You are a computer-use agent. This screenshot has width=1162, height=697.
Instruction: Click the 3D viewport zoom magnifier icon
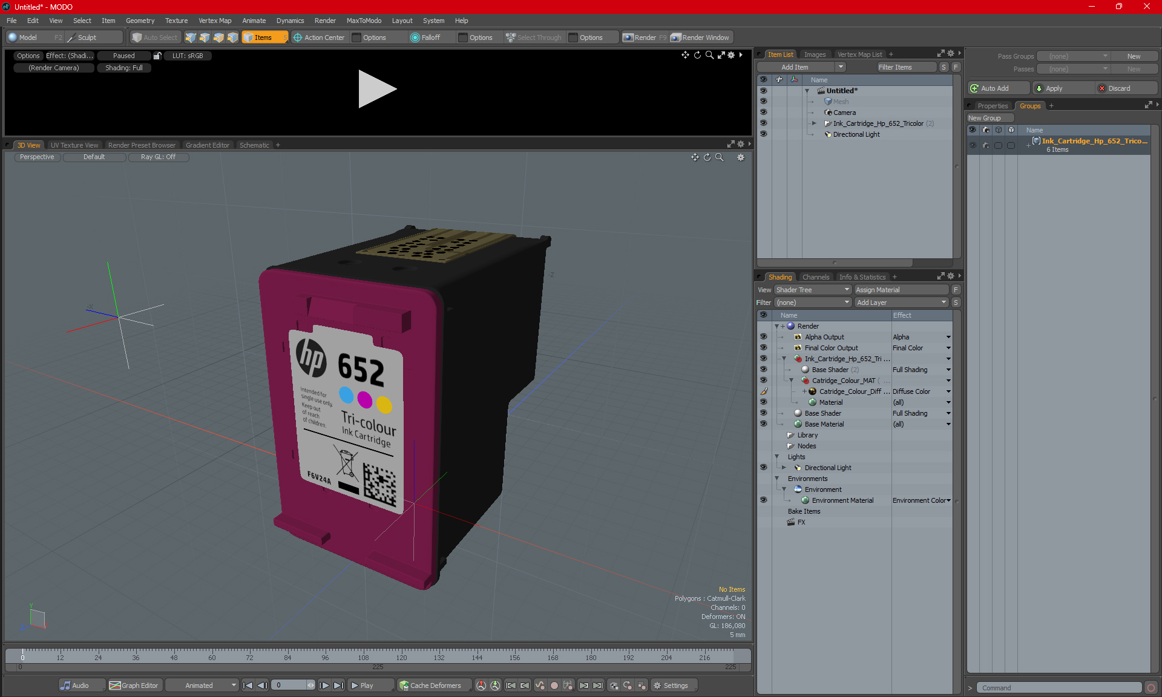[720, 157]
